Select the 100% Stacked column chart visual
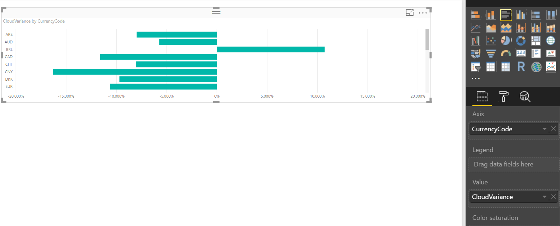Image resolution: width=560 pixels, height=226 pixels. 551,15
